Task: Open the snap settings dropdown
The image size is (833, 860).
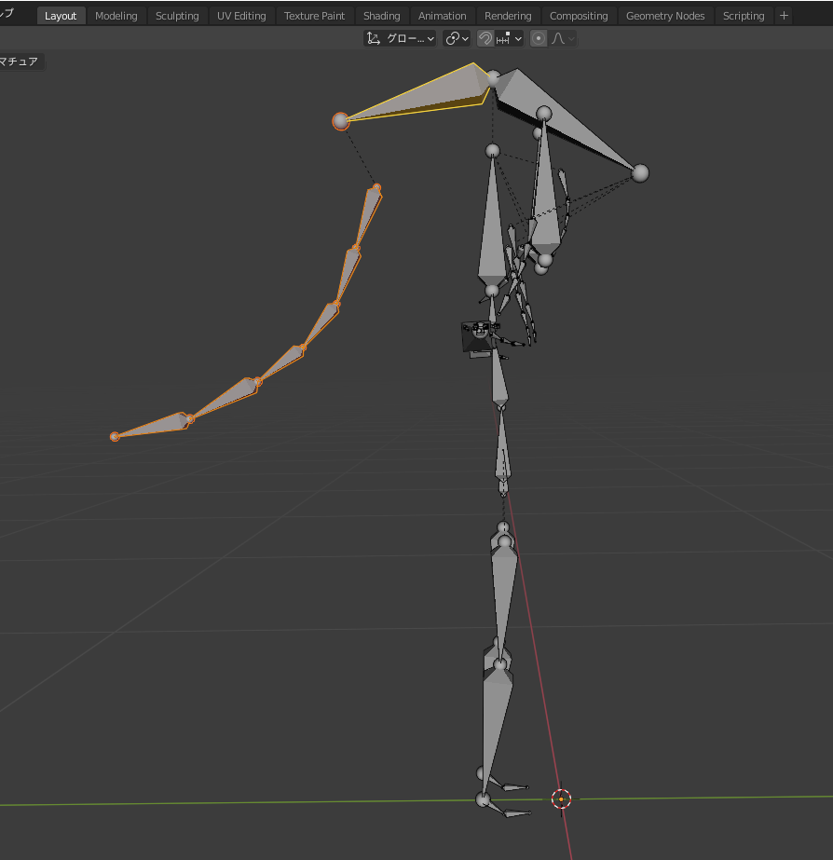Action: pos(509,38)
